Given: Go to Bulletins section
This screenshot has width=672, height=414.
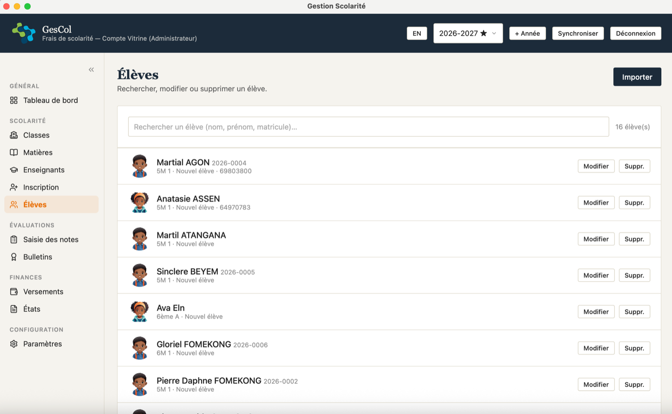Looking at the screenshot, I should pos(52,257).
